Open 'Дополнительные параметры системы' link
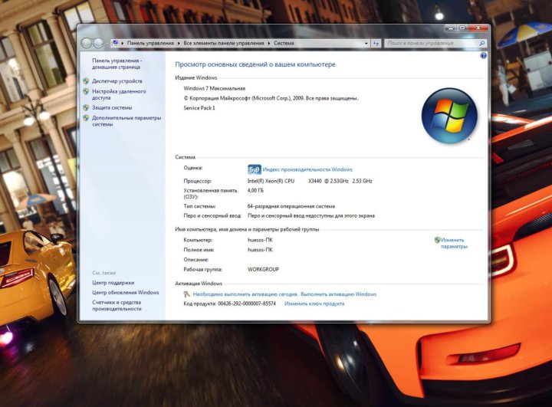 point(127,121)
